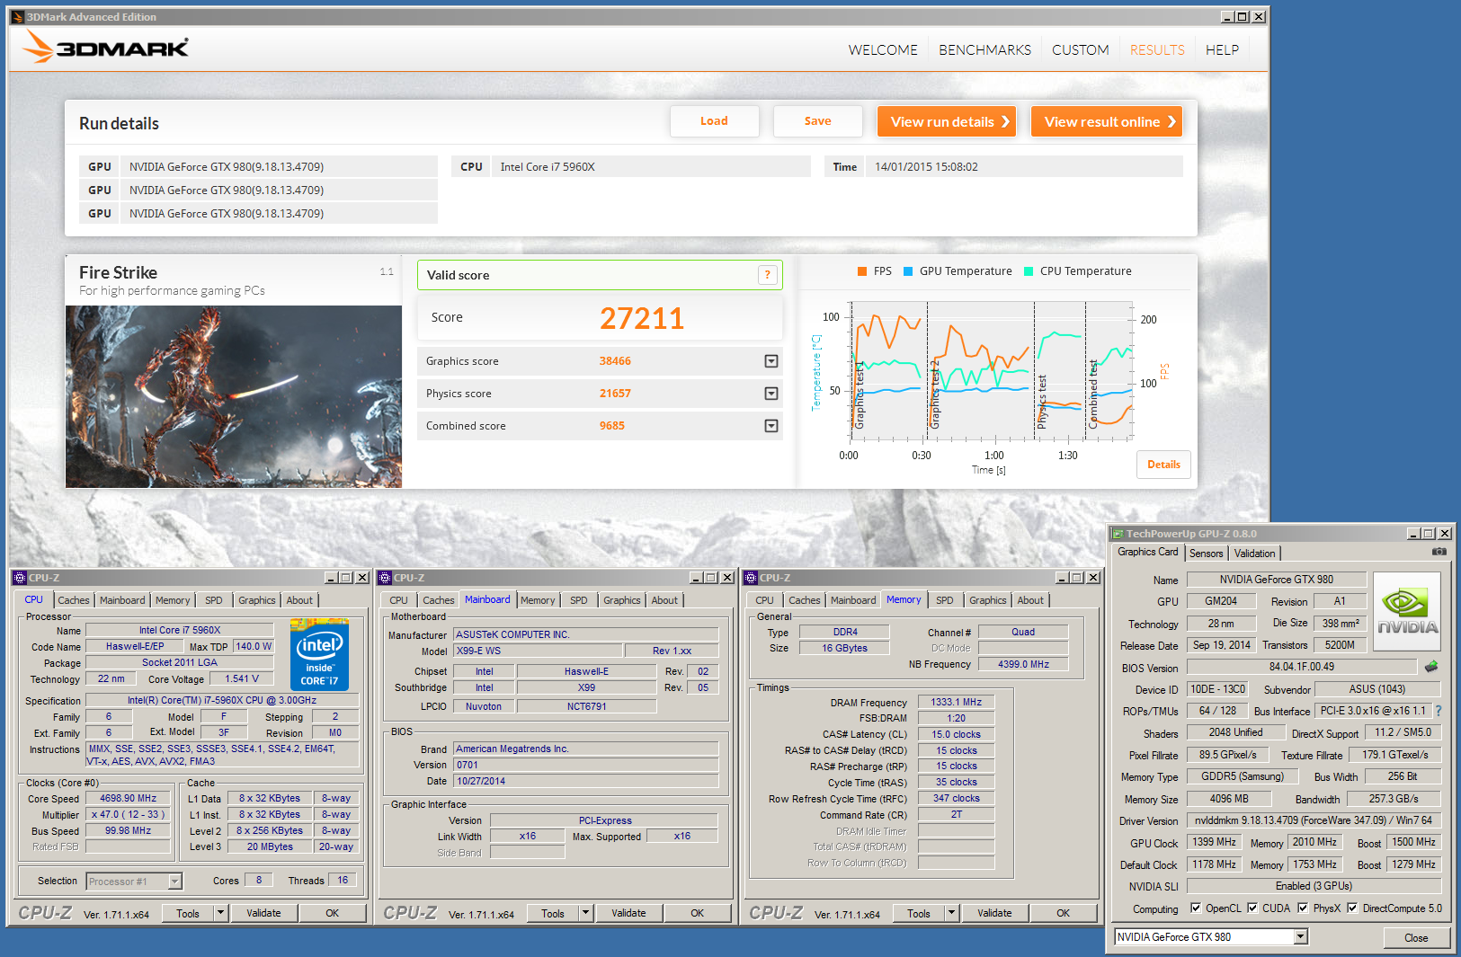This screenshot has width=1461, height=957.
Task: Open the CUSTOM section in 3DMark
Action: [x=1081, y=50]
